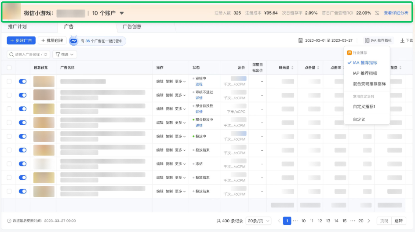Click the 36 auto-managed ads link
Image resolution: width=415 pixels, height=232 pixels.
pyautogui.click(x=87, y=41)
